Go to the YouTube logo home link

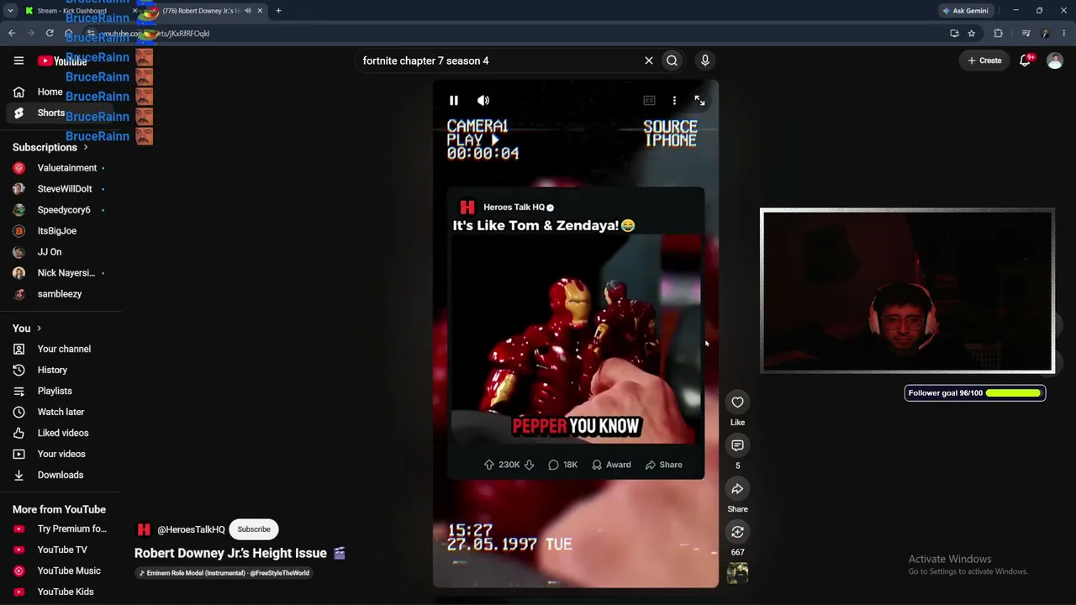click(x=62, y=60)
